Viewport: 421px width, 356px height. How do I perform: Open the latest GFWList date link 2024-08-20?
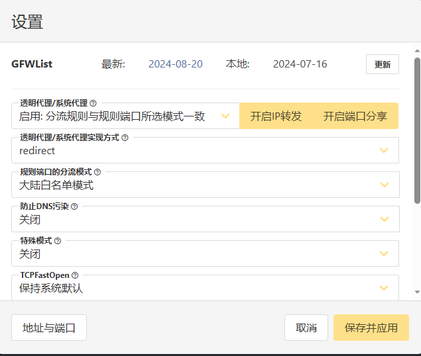pyautogui.click(x=176, y=64)
